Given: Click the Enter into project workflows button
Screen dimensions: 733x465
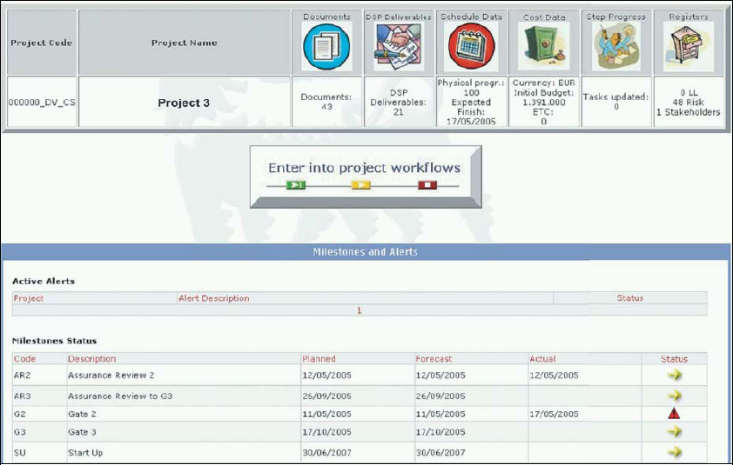Looking at the screenshot, I should pyautogui.click(x=366, y=176).
